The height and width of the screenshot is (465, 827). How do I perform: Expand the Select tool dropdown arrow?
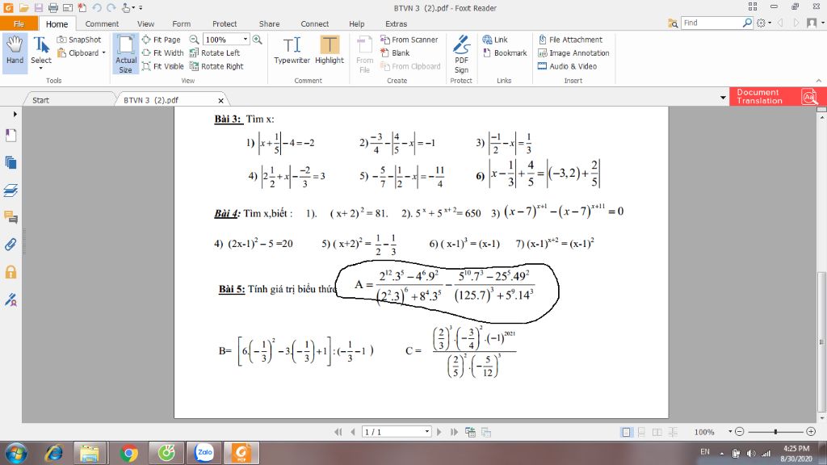[40, 69]
